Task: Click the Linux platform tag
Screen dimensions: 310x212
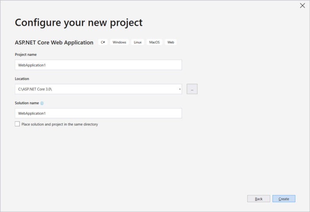Action: point(138,42)
